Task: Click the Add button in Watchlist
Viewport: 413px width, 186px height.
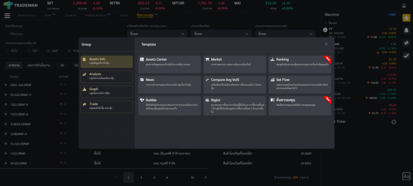Action: [x=392, y=14]
